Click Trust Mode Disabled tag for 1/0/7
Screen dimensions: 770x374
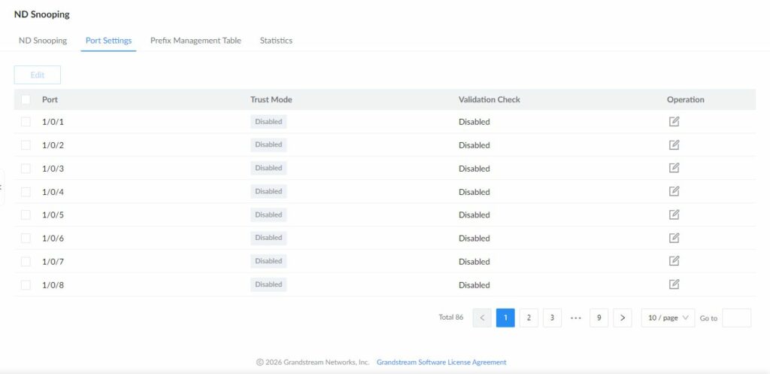(x=268, y=261)
